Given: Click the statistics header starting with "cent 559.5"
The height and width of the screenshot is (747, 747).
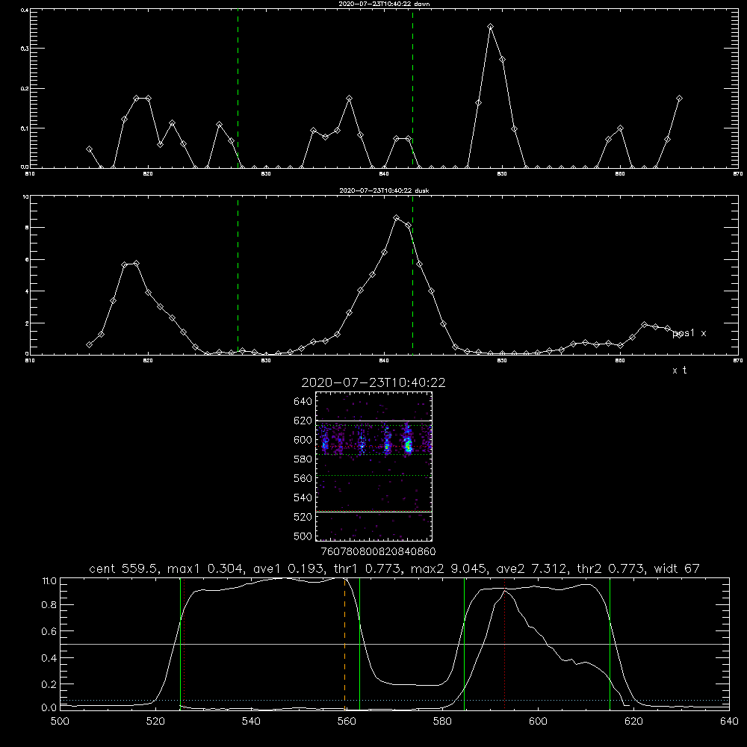Looking at the screenshot, I should (394, 568).
